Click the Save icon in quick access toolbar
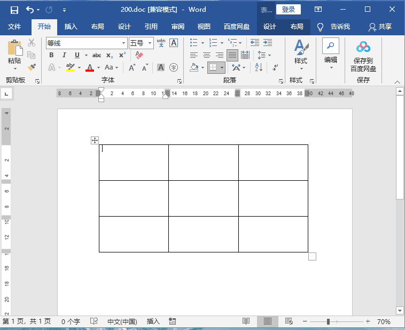 [14, 10]
